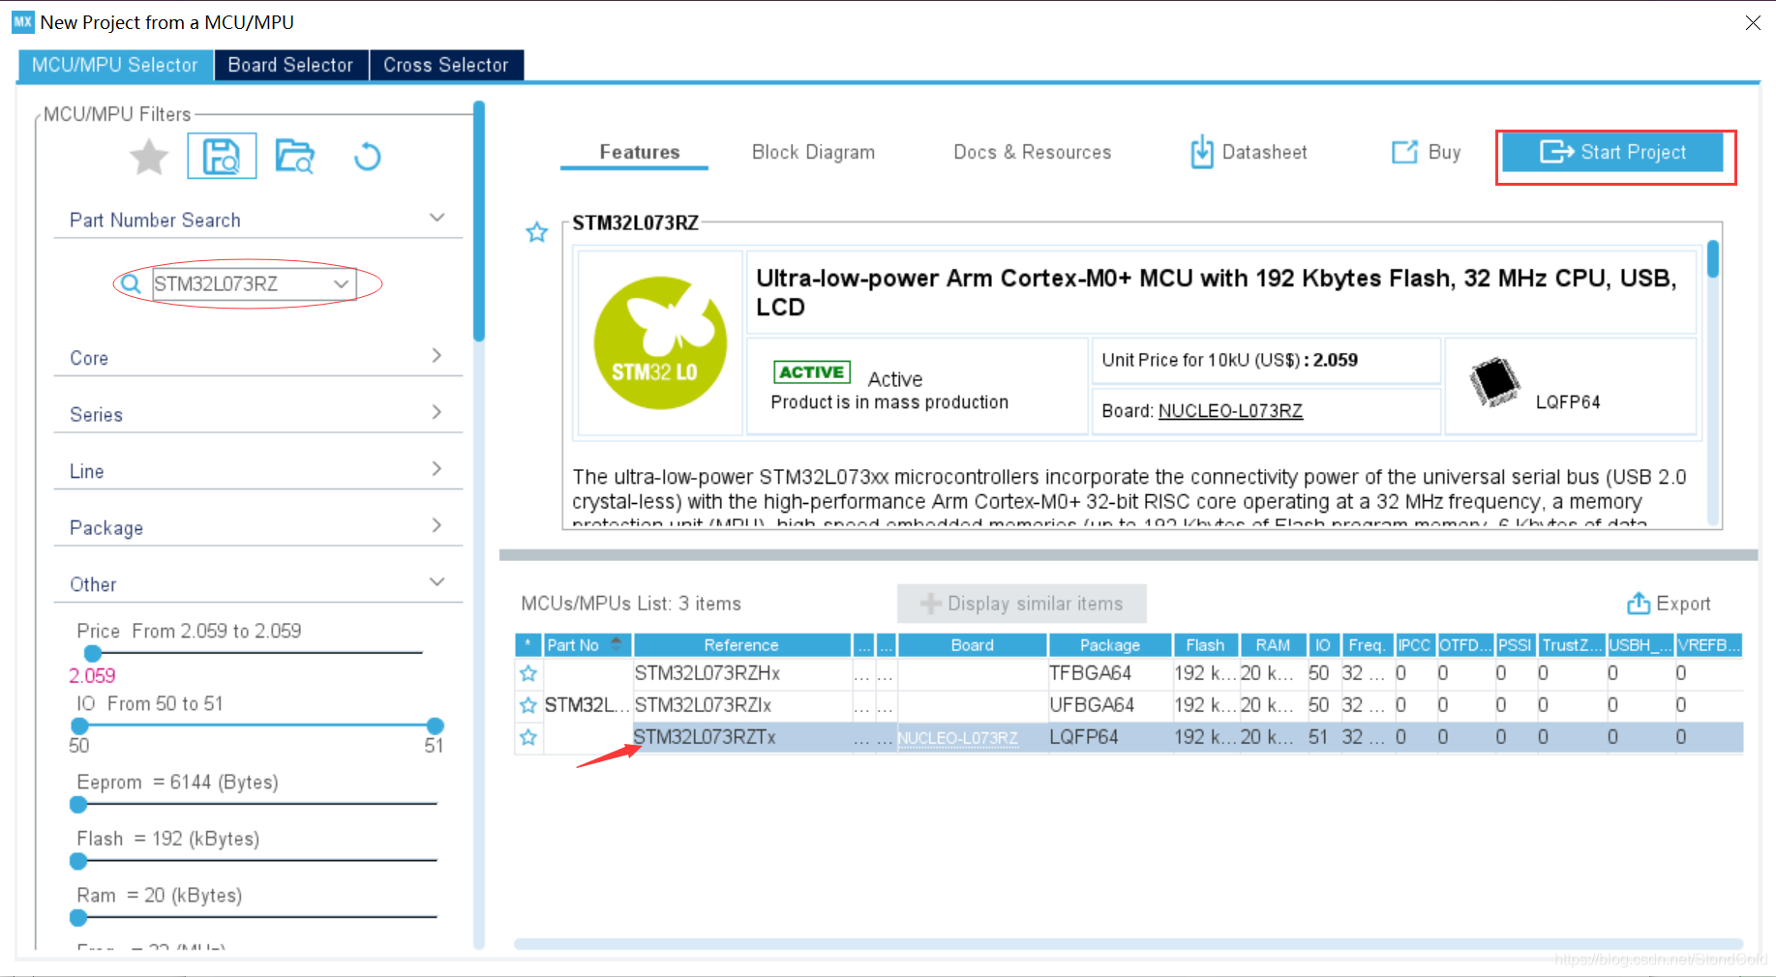Open NUCLEO-L073RZ board link in description
This screenshot has height=977, width=1776.
[1230, 410]
